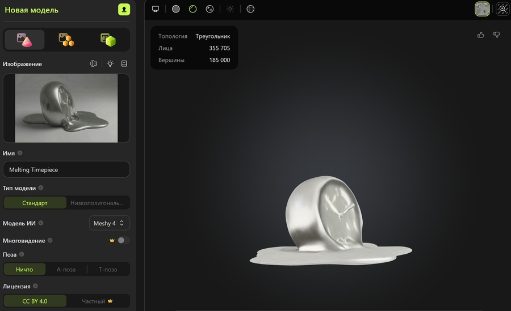Image resolution: width=511 pixels, height=311 pixels.
Task: Click the magnifier zoom icon at top right
Action: click(x=502, y=9)
